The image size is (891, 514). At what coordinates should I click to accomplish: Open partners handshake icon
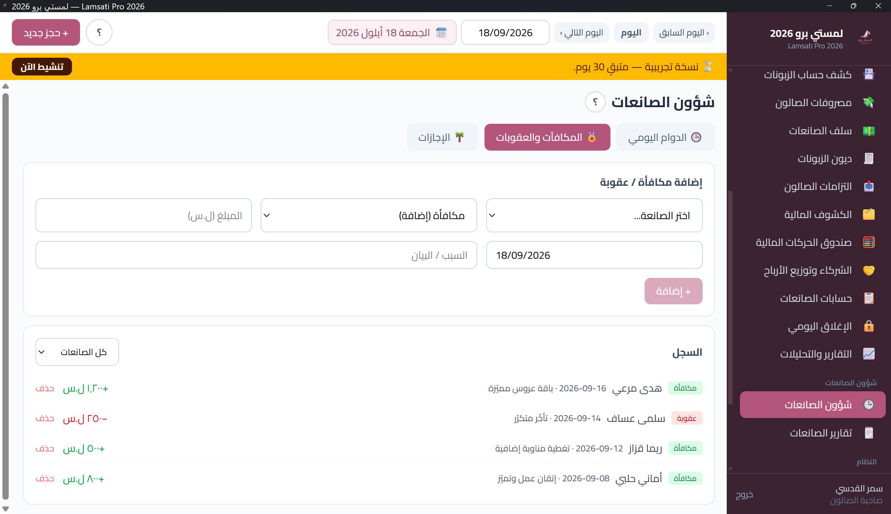(x=868, y=271)
